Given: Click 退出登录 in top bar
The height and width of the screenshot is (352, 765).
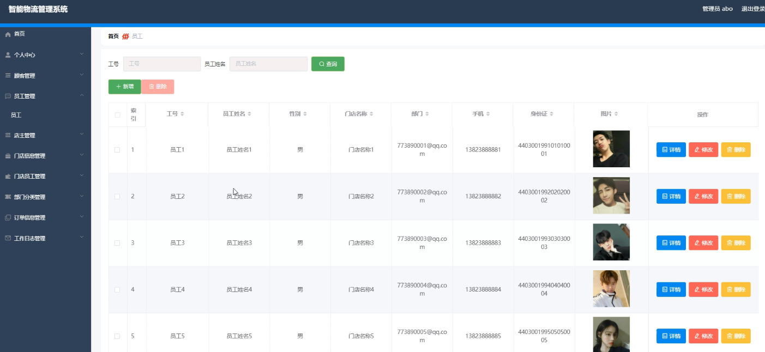Looking at the screenshot, I should [x=753, y=9].
